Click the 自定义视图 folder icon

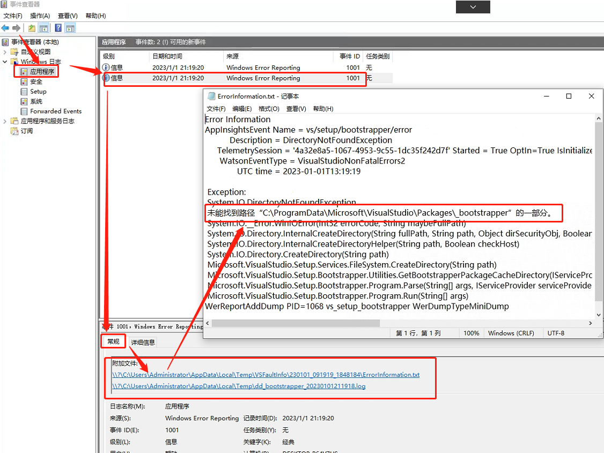14,52
